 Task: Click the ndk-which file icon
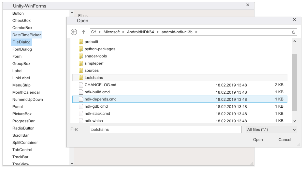point(81,121)
